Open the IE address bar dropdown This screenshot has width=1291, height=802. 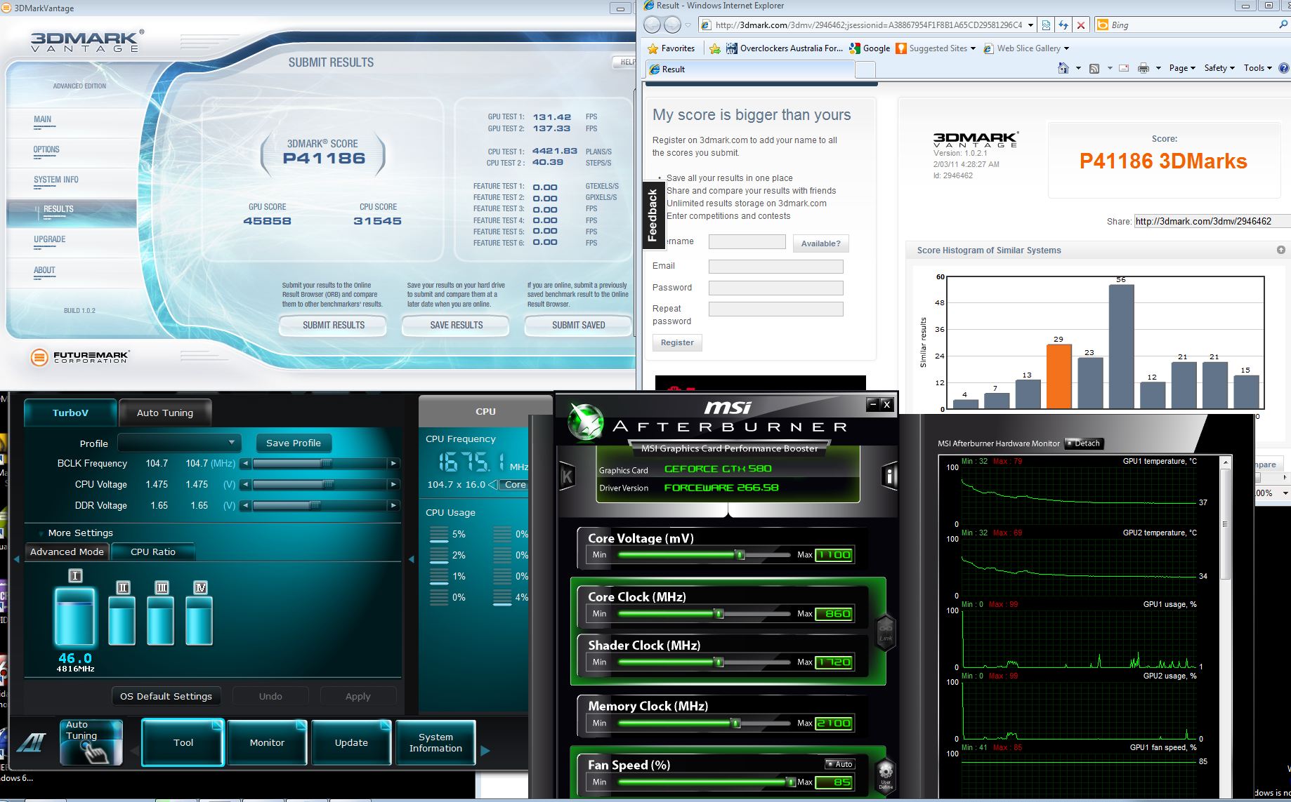[x=1030, y=25]
